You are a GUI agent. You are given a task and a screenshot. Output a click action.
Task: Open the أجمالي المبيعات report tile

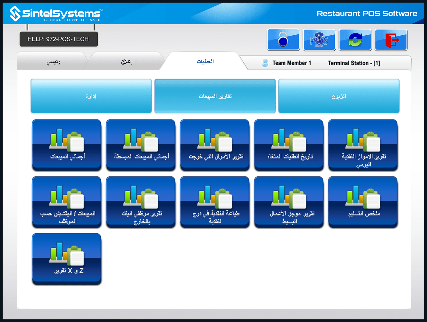67,145
